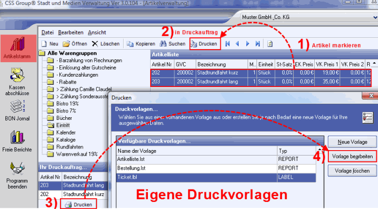
Task: Click the Vorlage bearbeiten button
Action: pos(352,157)
